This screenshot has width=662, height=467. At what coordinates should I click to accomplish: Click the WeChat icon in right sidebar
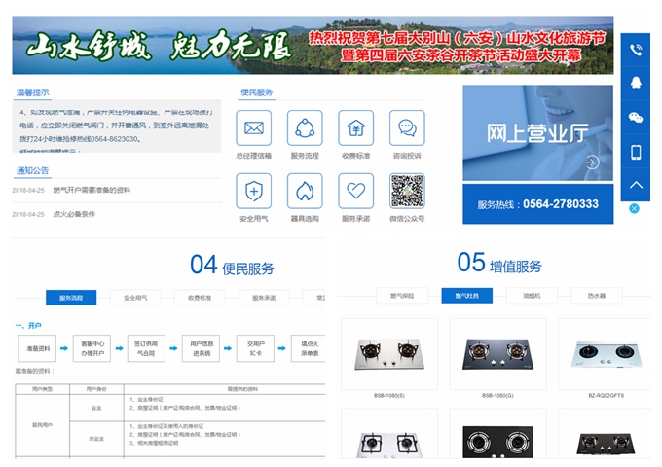click(636, 118)
